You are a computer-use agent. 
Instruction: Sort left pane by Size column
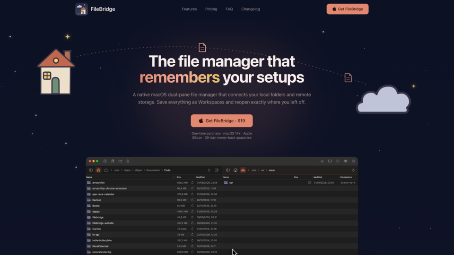(179, 177)
